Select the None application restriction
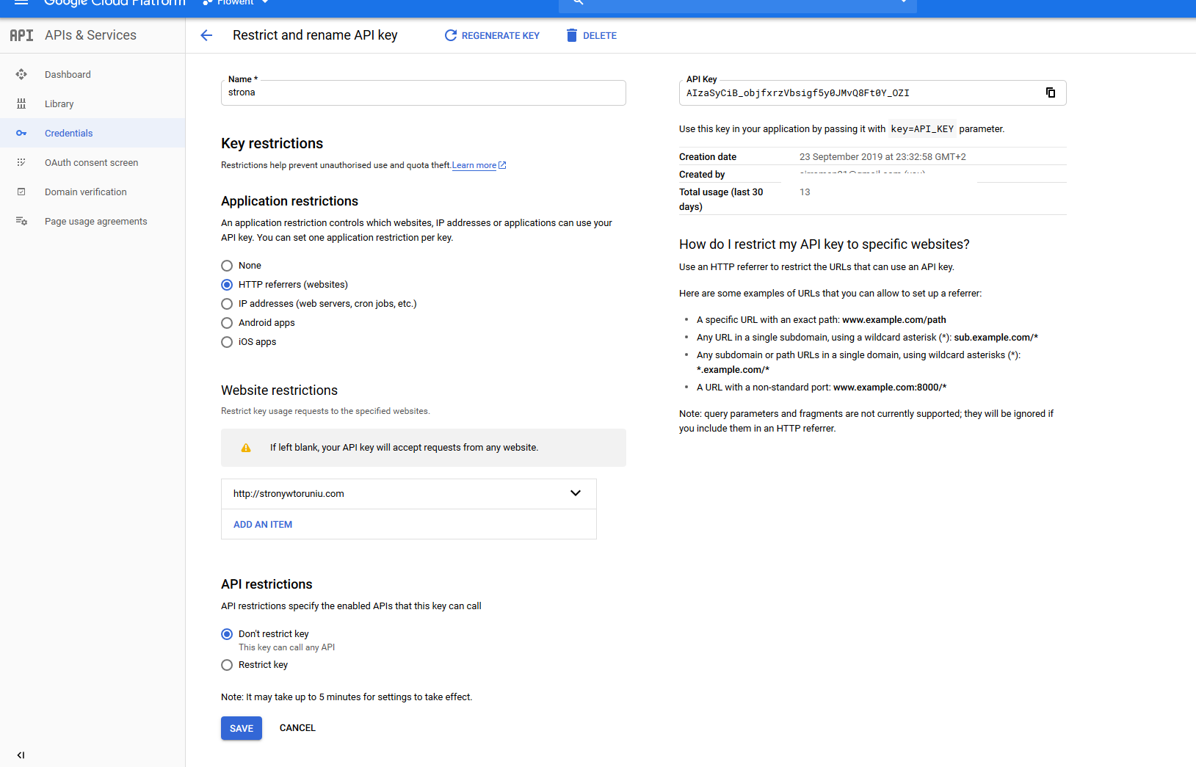Image resolution: width=1196 pixels, height=767 pixels. pyautogui.click(x=227, y=266)
